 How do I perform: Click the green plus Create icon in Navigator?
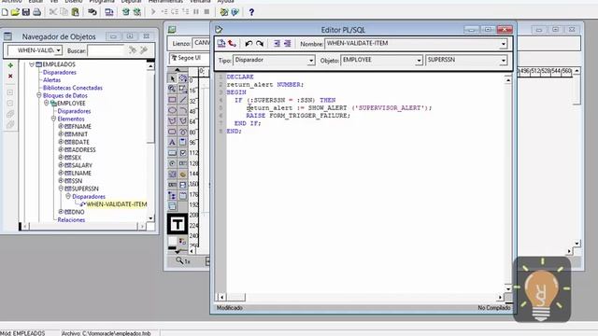10,65
